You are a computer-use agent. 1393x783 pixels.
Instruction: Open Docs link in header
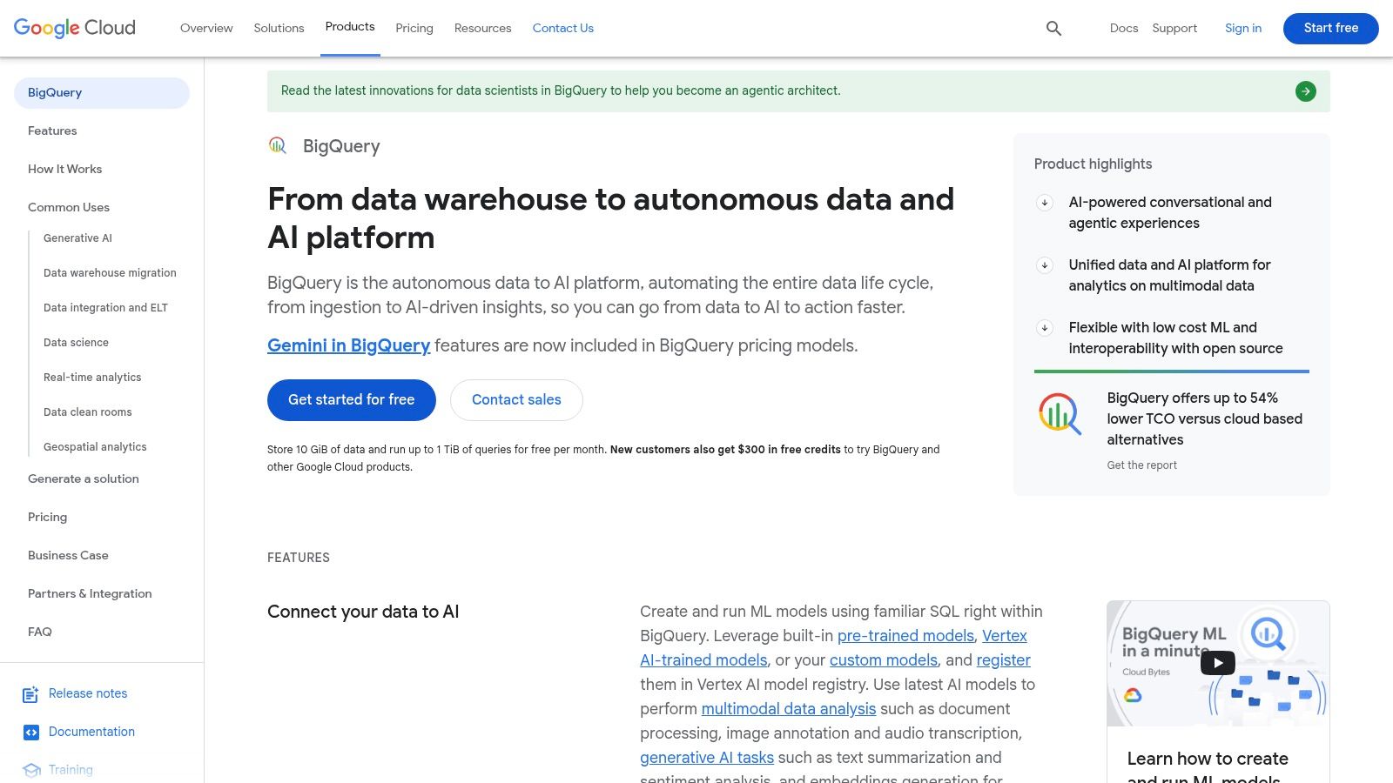(1124, 28)
